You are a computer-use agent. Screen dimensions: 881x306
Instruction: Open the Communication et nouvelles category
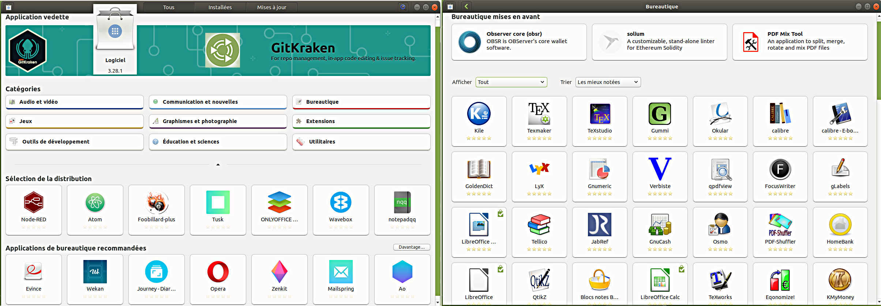pyautogui.click(x=218, y=102)
